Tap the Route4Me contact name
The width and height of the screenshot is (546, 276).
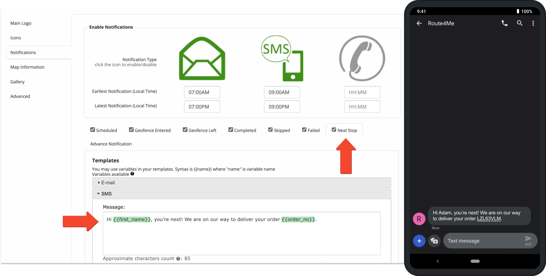click(x=441, y=23)
